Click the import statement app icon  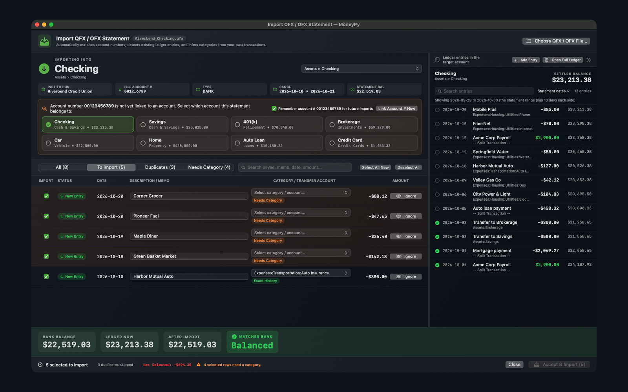44,41
